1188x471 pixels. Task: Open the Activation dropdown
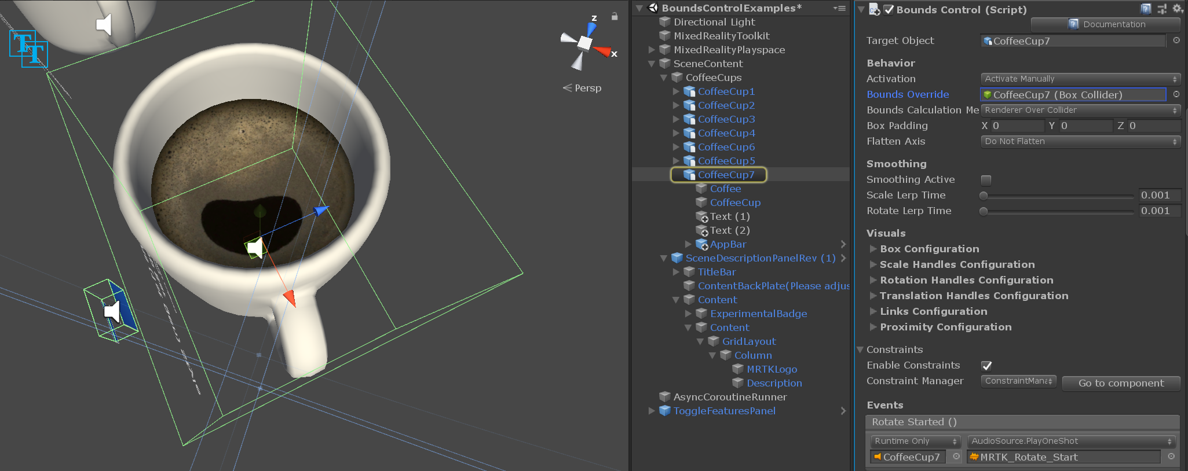1080,79
